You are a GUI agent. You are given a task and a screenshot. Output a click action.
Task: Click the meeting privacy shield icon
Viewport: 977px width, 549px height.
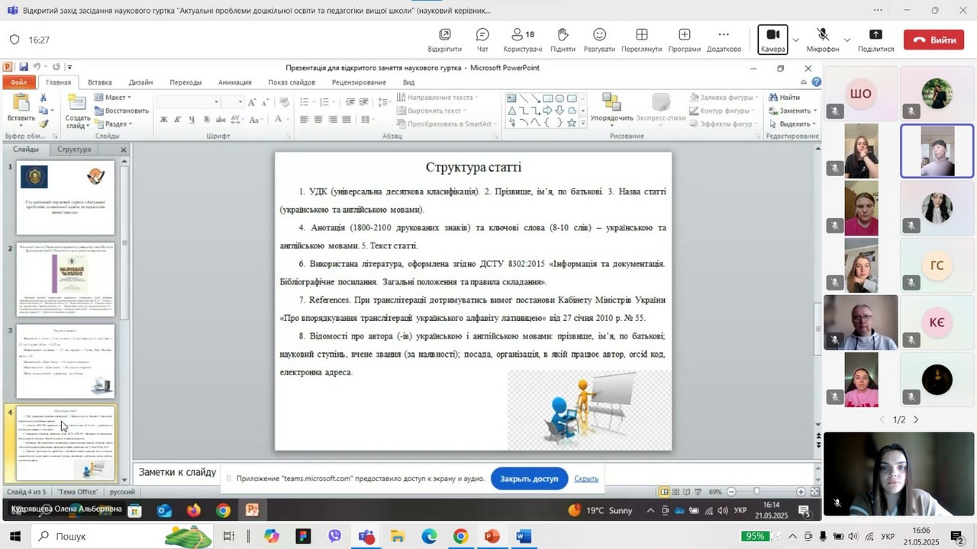pyautogui.click(x=15, y=40)
